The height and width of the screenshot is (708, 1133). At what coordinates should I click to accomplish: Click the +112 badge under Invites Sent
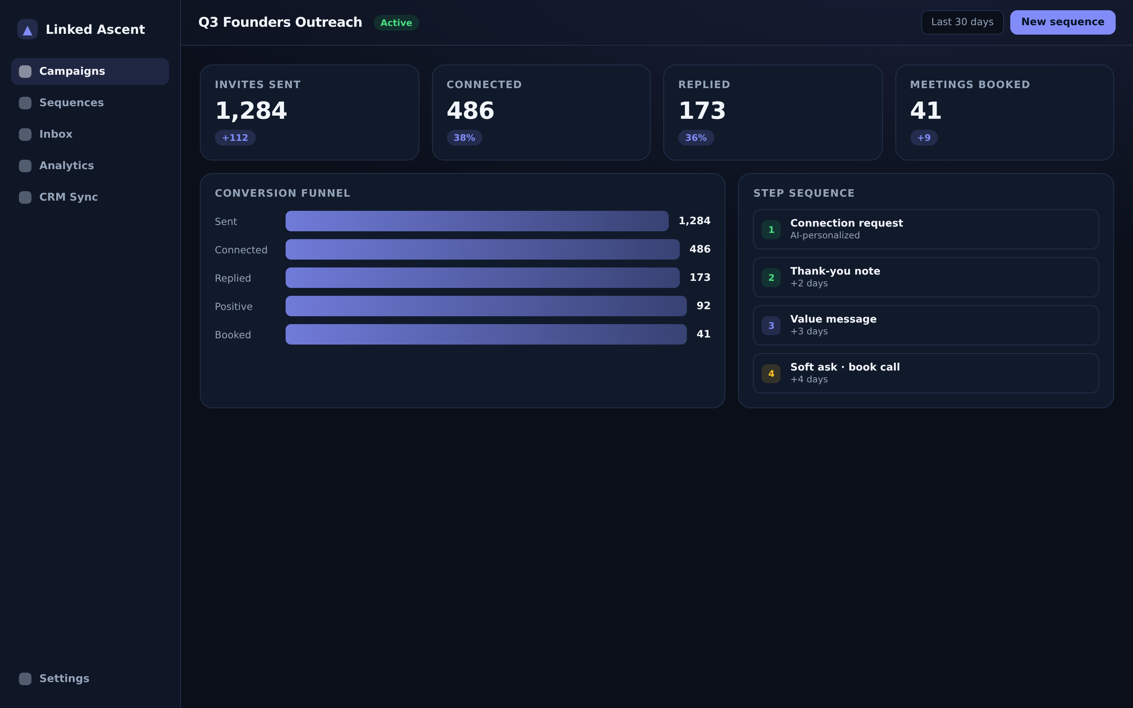235,138
